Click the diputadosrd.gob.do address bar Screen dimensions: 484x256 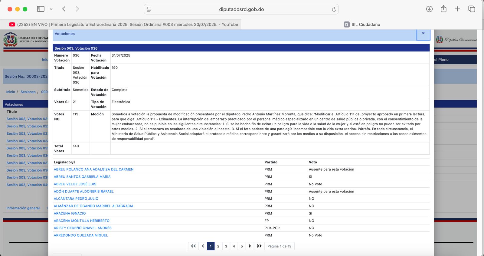241,9
